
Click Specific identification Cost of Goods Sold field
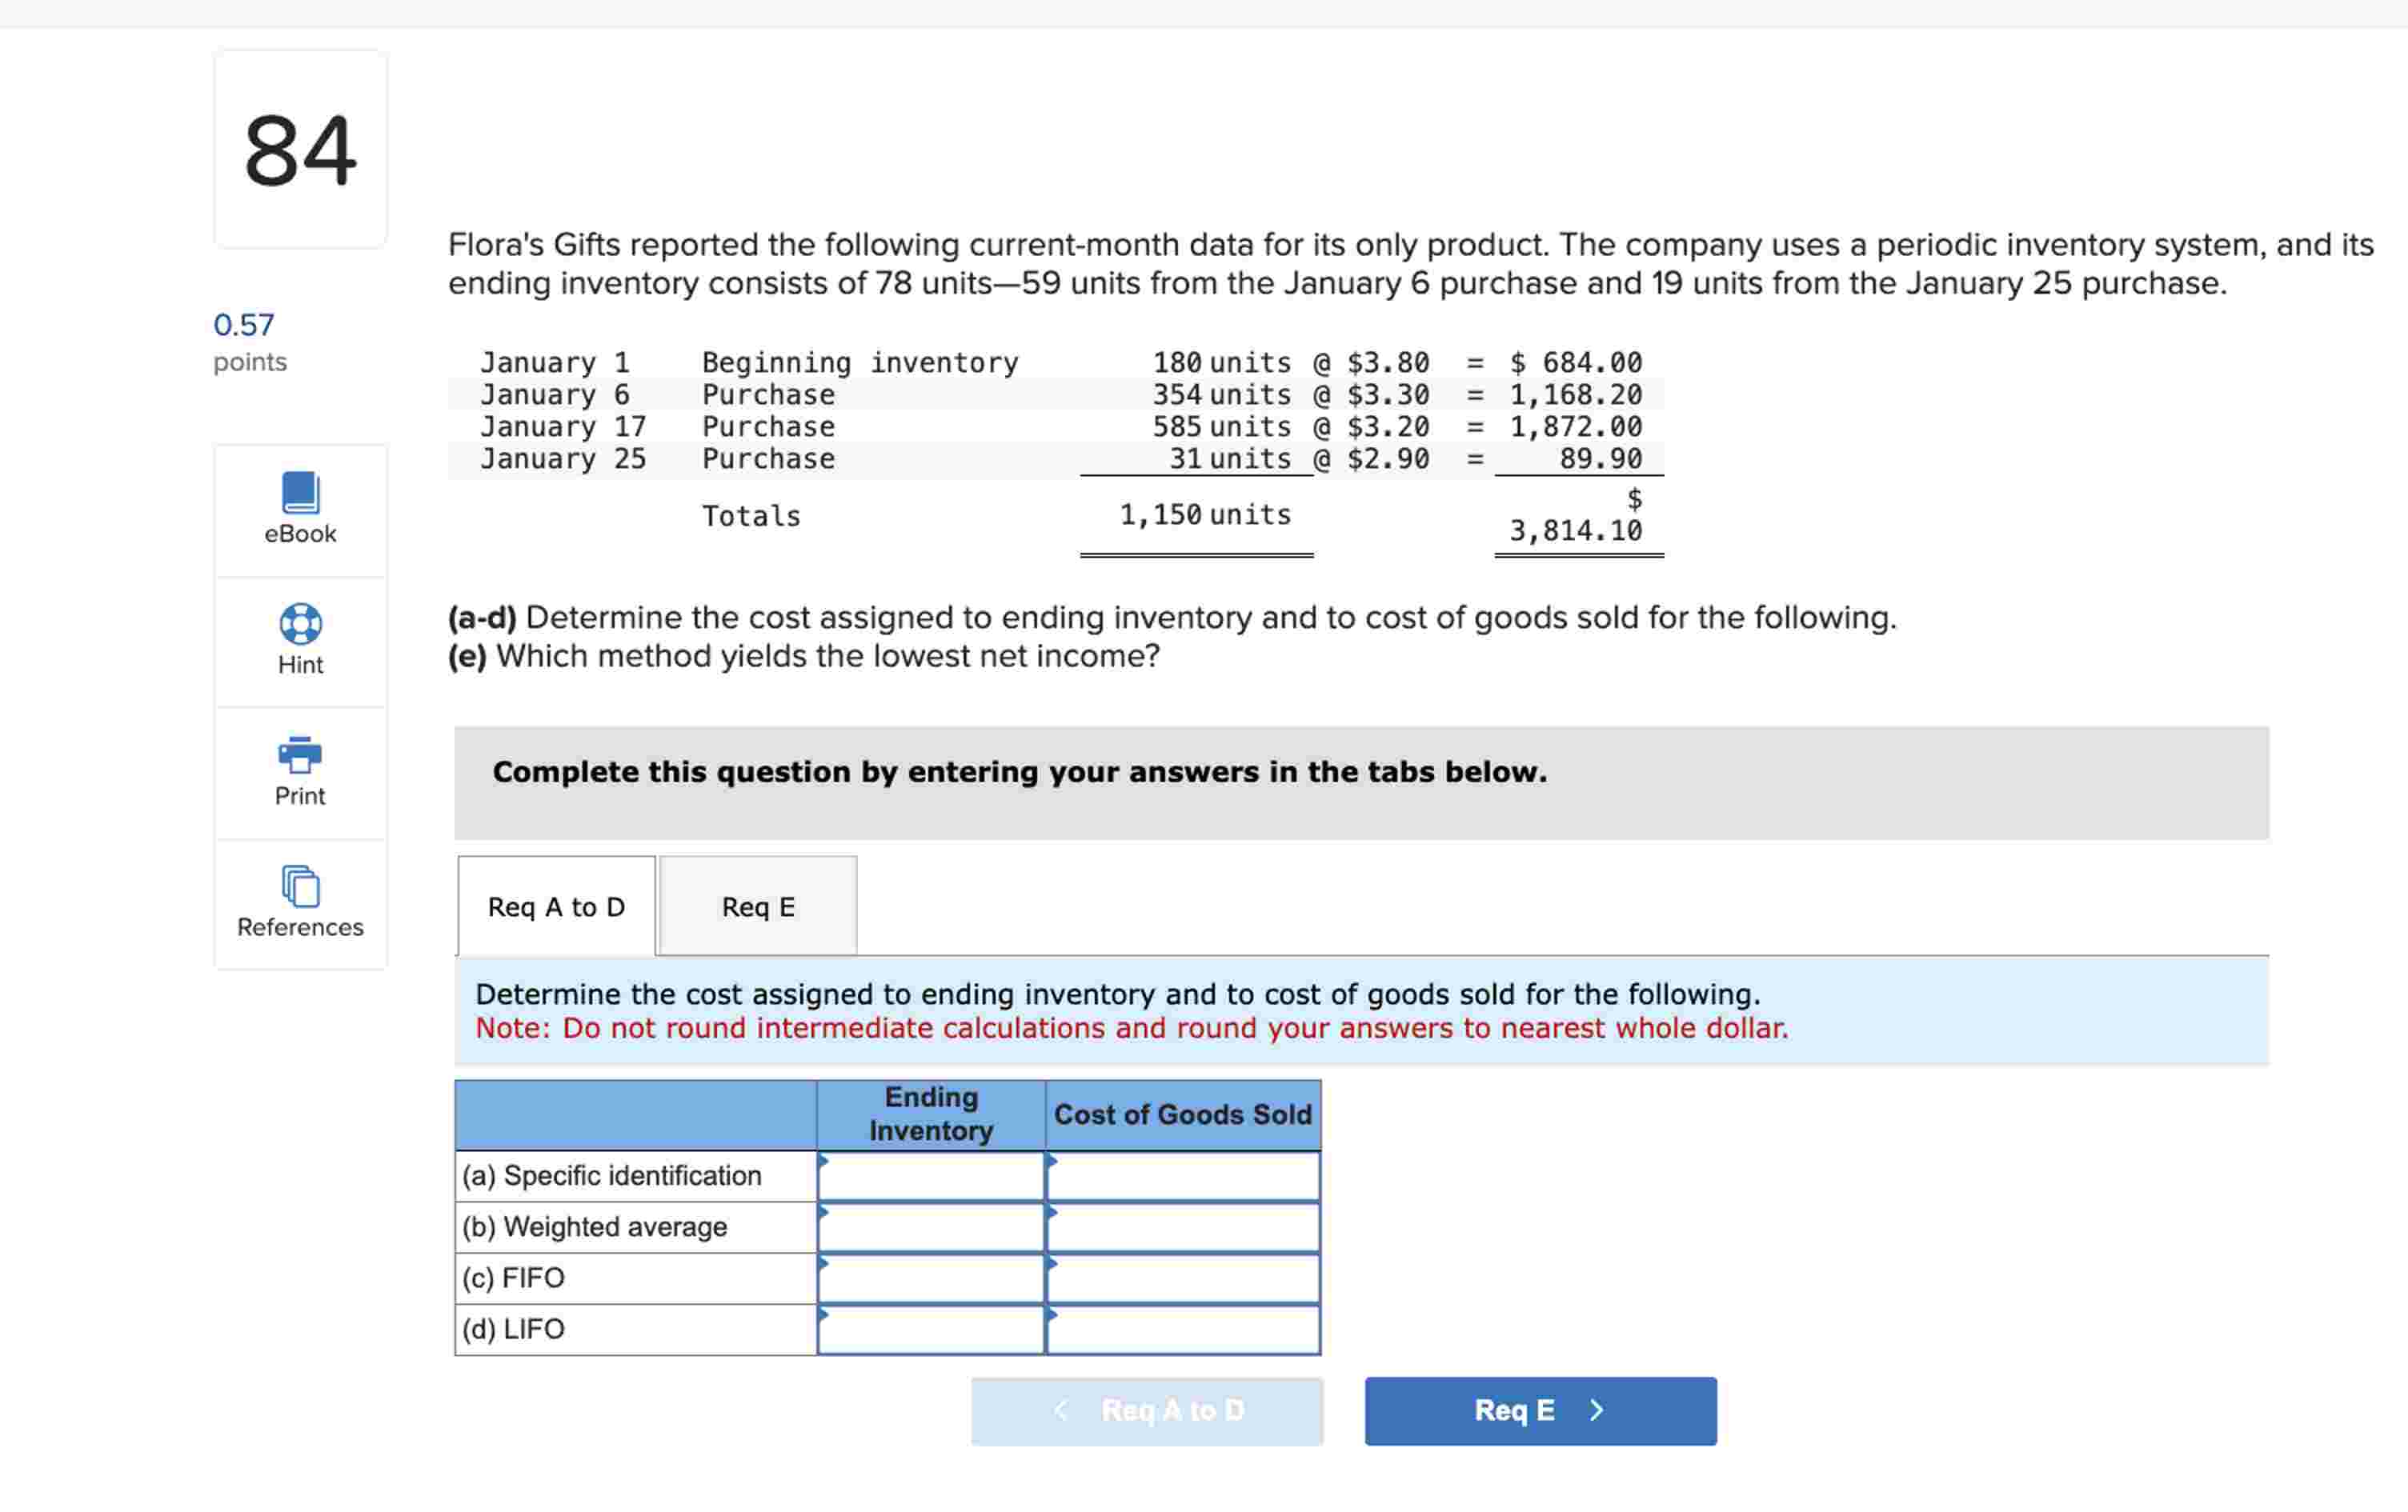point(1182,1176)
